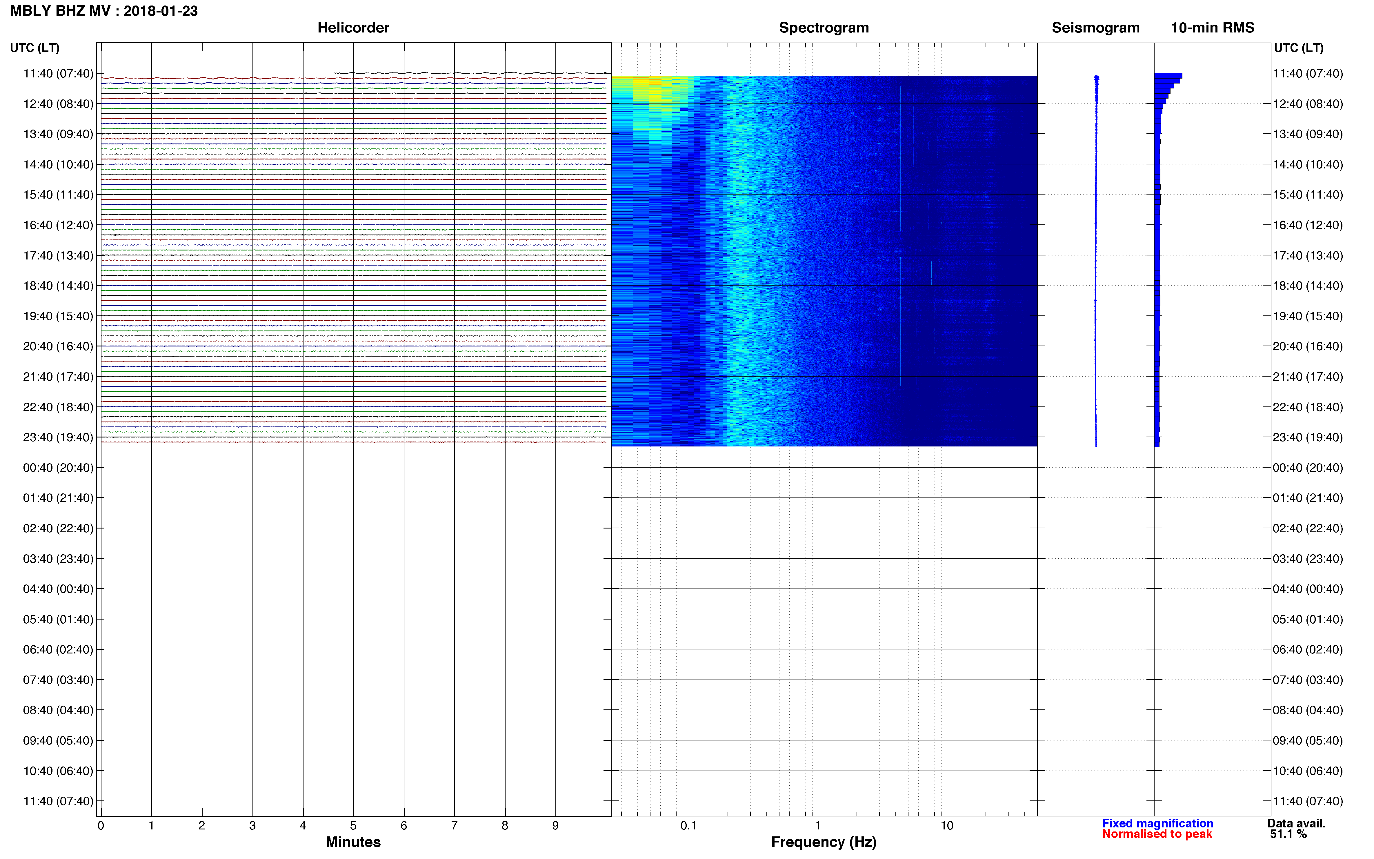Click right-axis time label 12:40 (08:40)
The width and height of the screenshot is (1374, 859).
pyautogui.click(x=1308, y=104)
